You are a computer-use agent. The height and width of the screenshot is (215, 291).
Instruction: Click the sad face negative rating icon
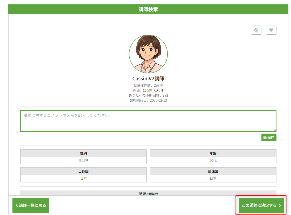click(x=156, y=90)
